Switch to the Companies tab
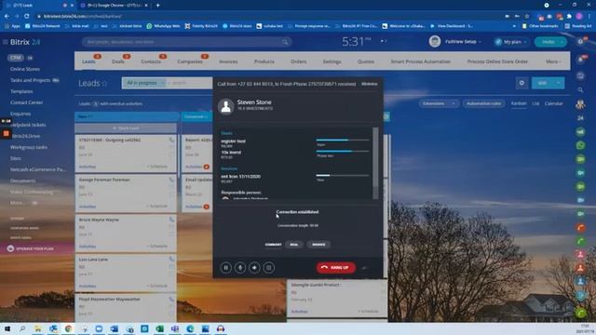596x335 pixels. (x=190, y=61)
